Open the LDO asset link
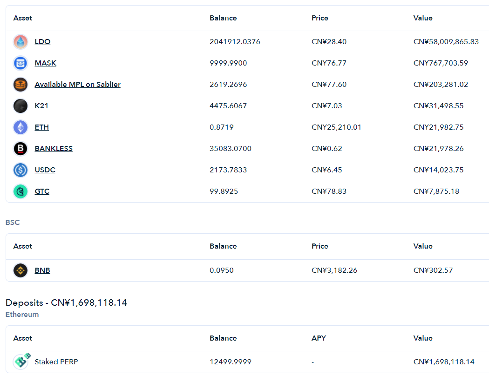This screenshot has height=375, width=489. (x=42, y=42)
